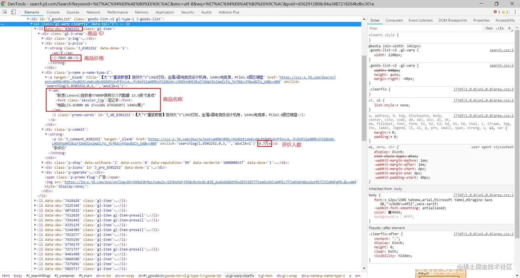Open the DevTools three-dot customize menu
The image size is (520, 278).
point(516,12)
